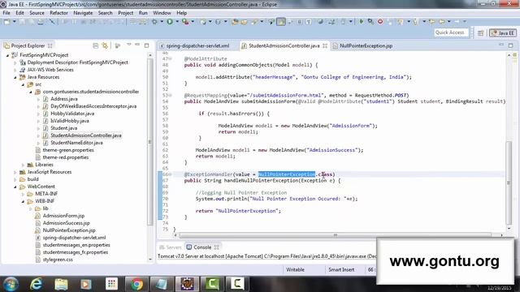
Task: Select Student.java in the tree
Action: point(63,128)
